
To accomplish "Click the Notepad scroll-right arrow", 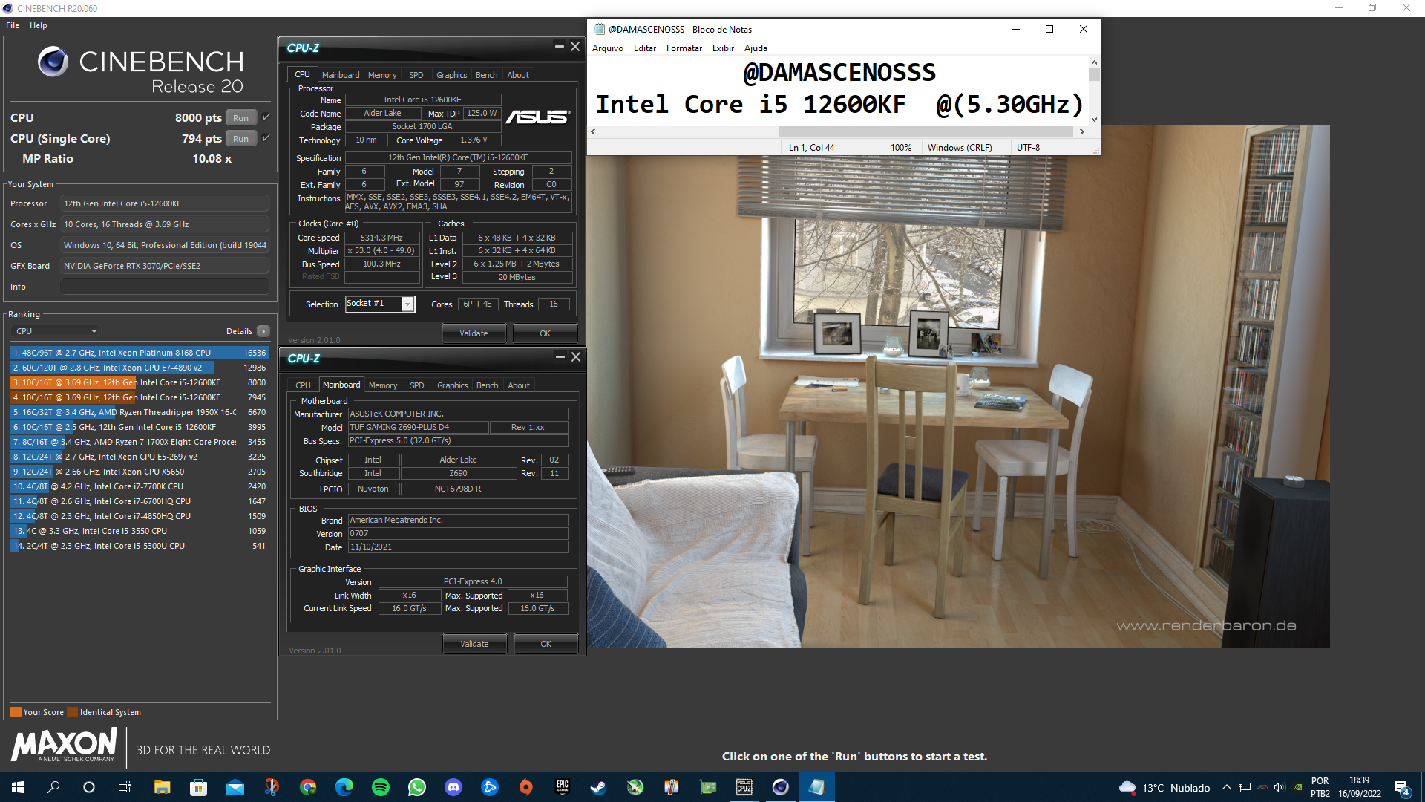I will (x=1082, y=131).
